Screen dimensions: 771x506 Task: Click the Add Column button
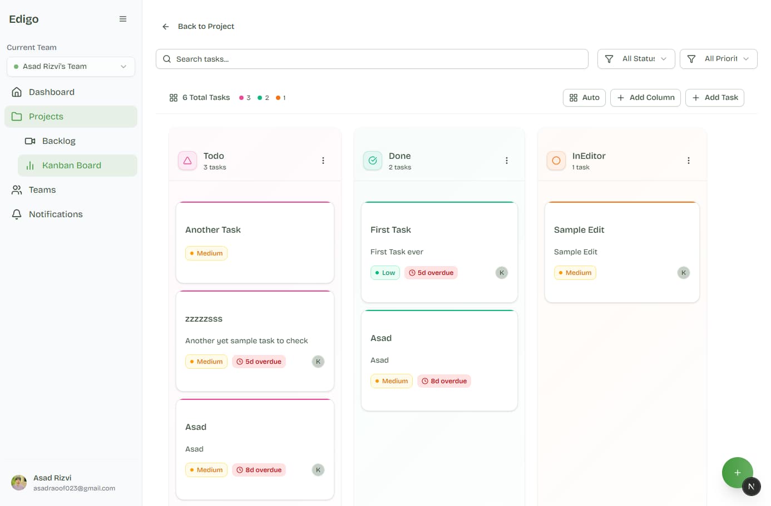[x=645, y=97]
